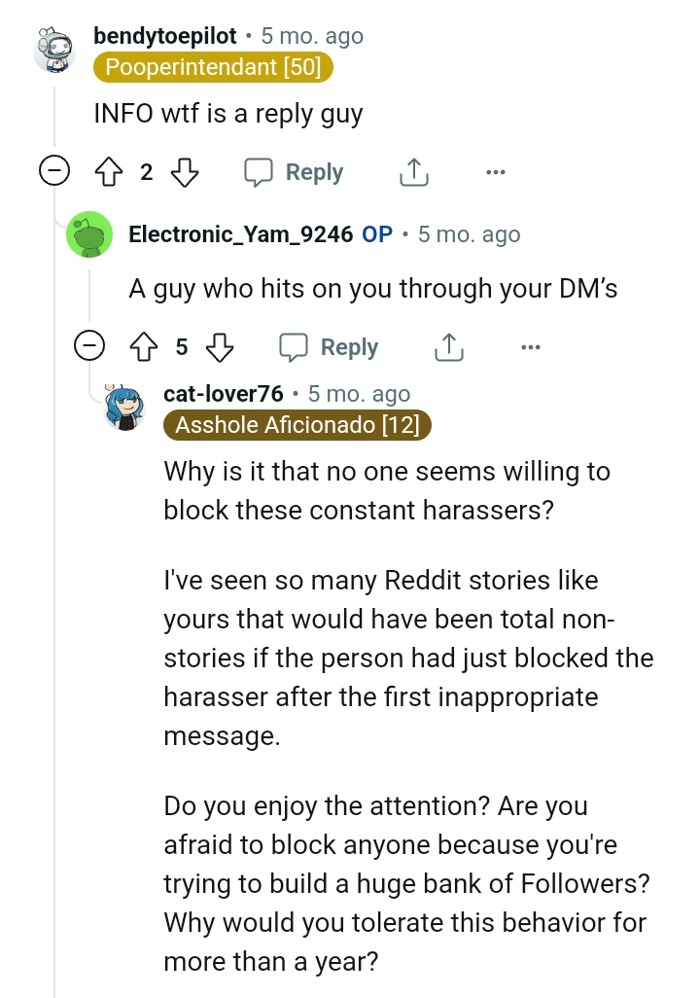Open the share icon on the OP's reply
700x998 pixels.
coord(448,346)
